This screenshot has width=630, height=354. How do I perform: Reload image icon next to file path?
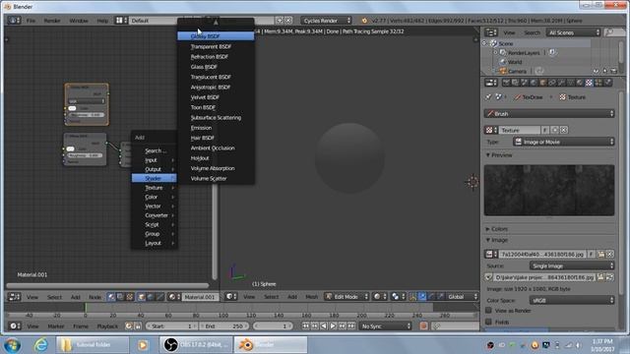610,277
